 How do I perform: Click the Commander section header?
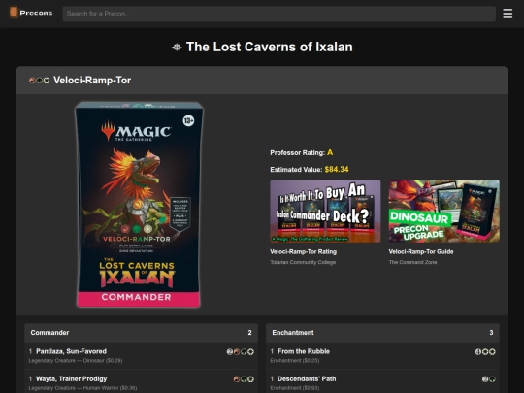pyautogui.click(x=141, y=333)
